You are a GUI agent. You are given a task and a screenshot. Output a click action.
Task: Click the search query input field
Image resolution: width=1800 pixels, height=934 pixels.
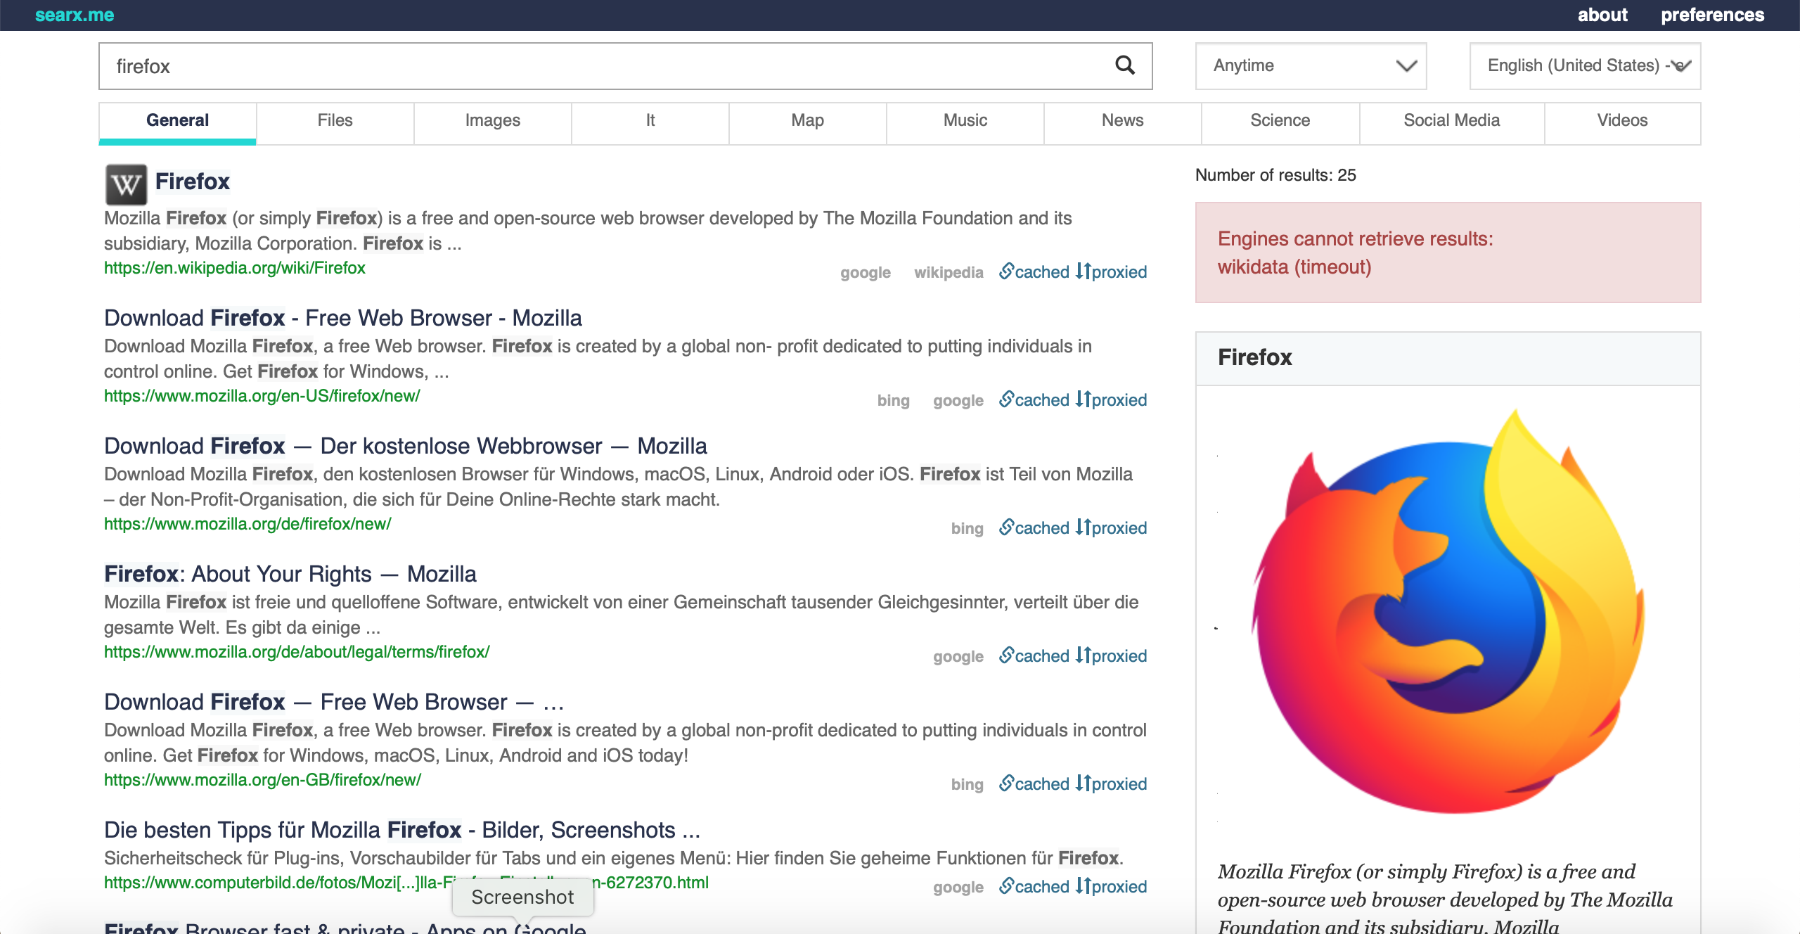pyautogui.click(x=605, y=66)
